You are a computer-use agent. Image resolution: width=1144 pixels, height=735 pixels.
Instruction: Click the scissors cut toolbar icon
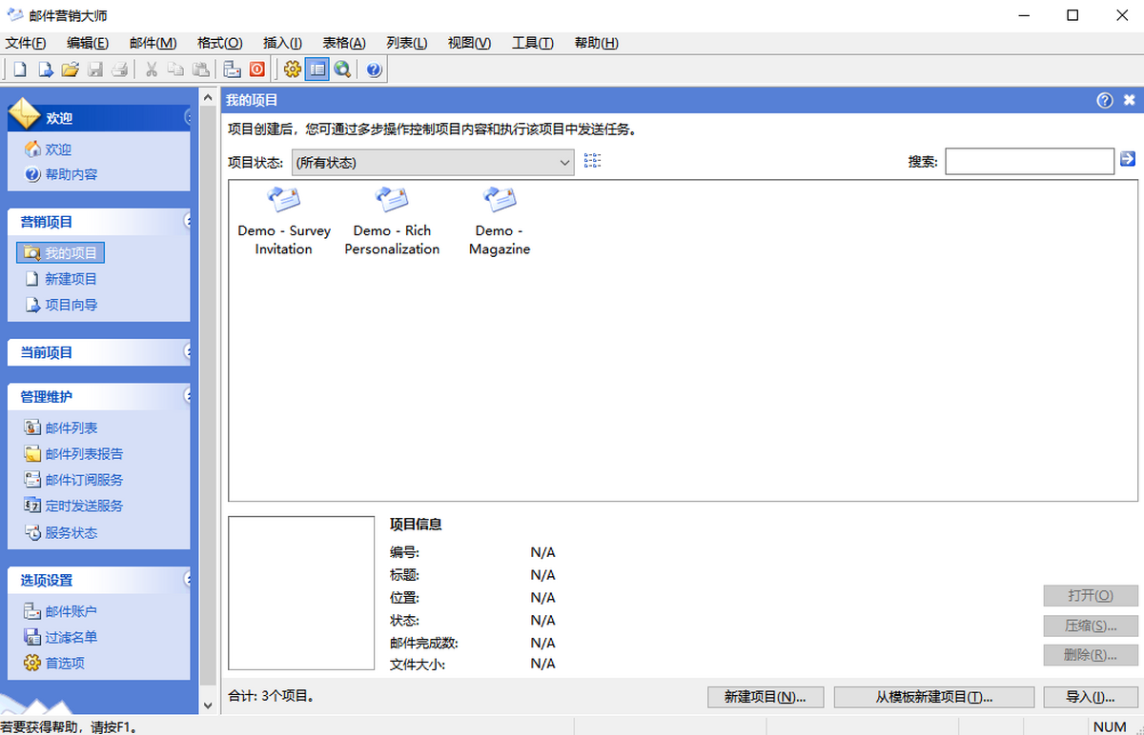tap(152, 70)
